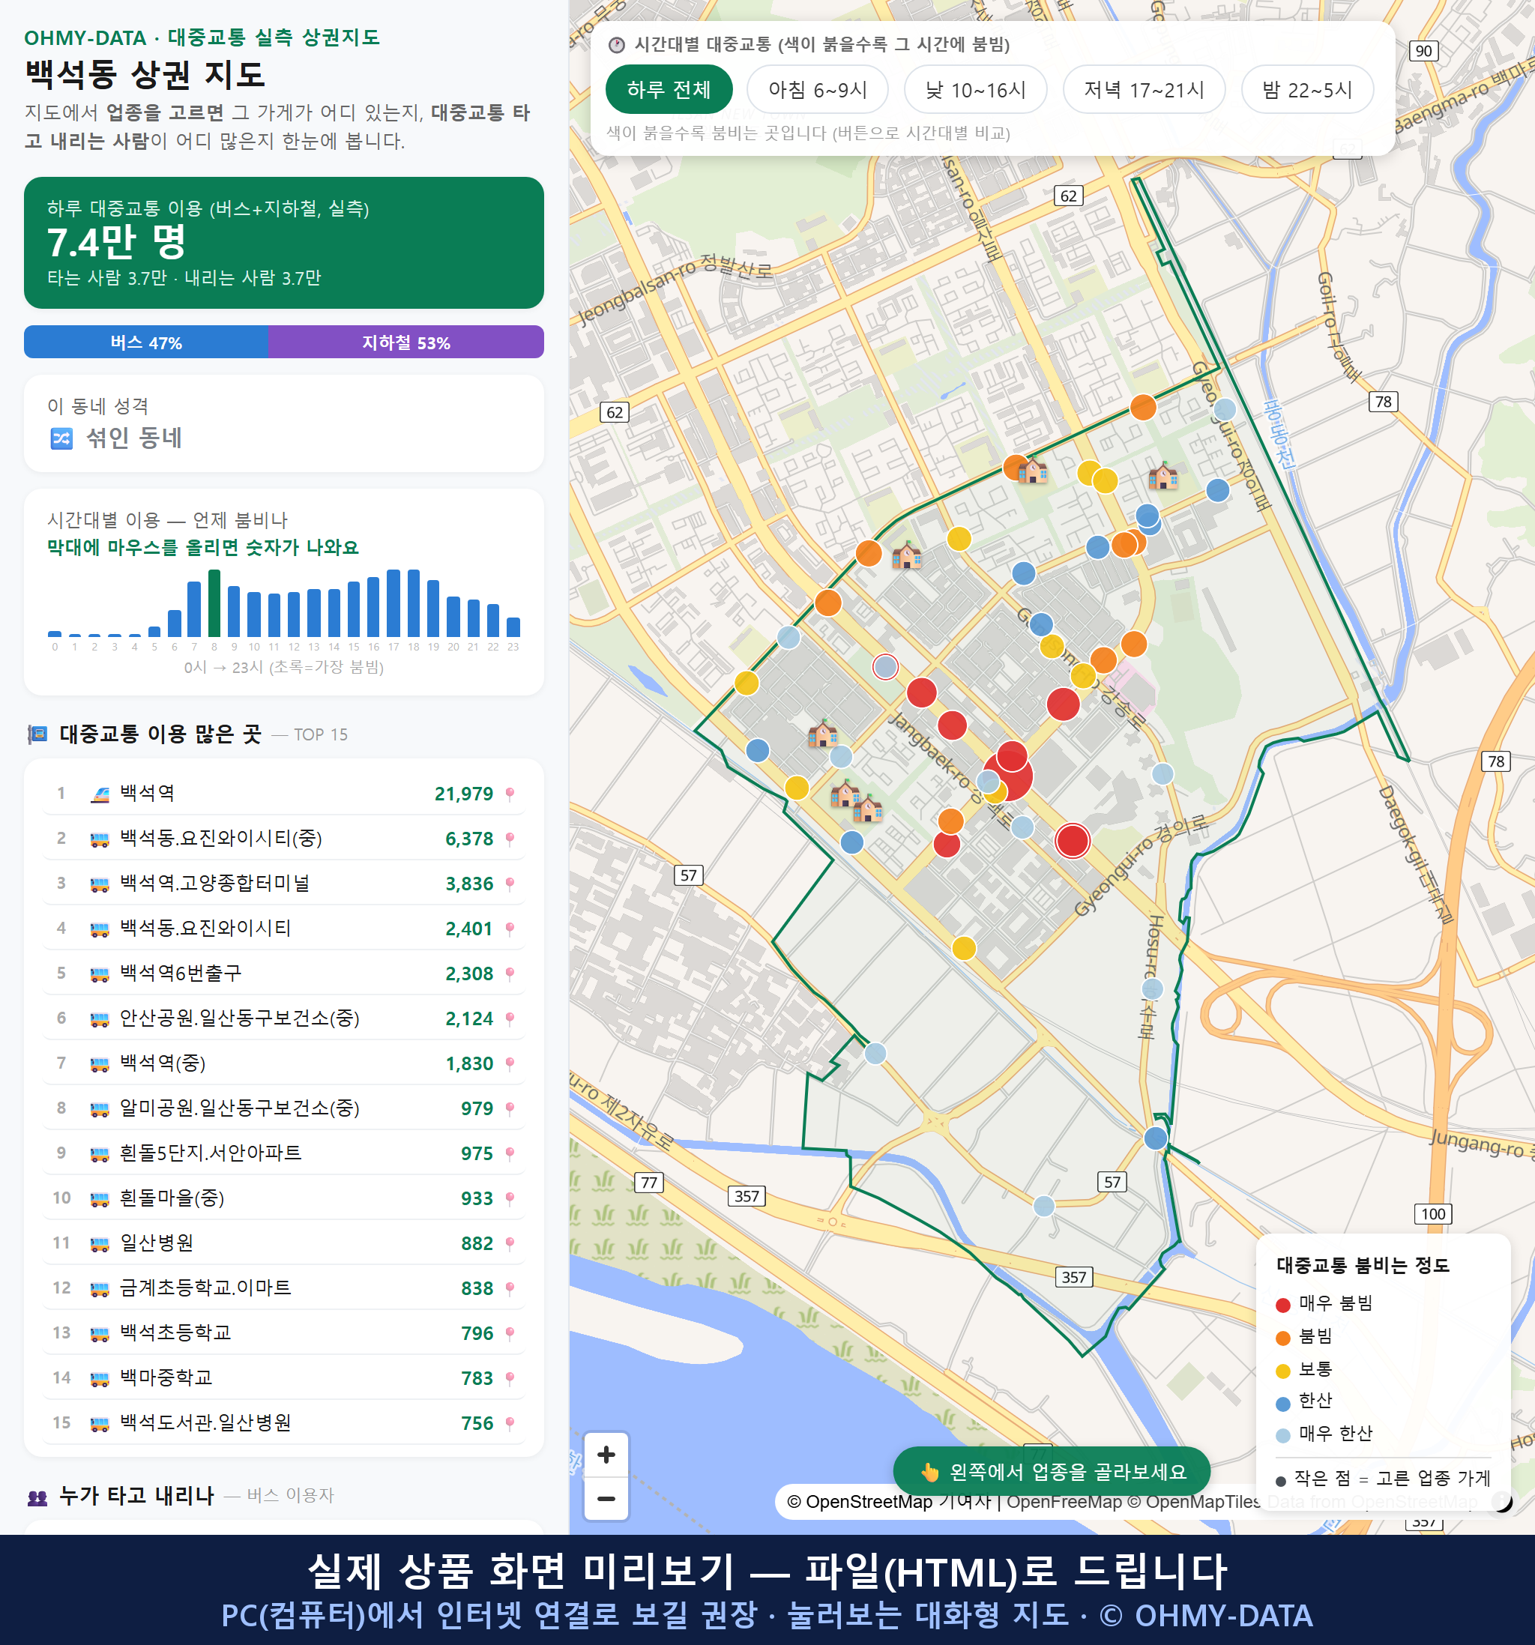Click the blue 버스 47% bar segment
Viewport: 1535px width, 1645px height.
point(145,342)
